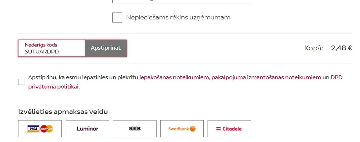Open 'iepakošanas noteikumiem' link
The height and width of the screenshot is (142, 360).
pos(174,77)
